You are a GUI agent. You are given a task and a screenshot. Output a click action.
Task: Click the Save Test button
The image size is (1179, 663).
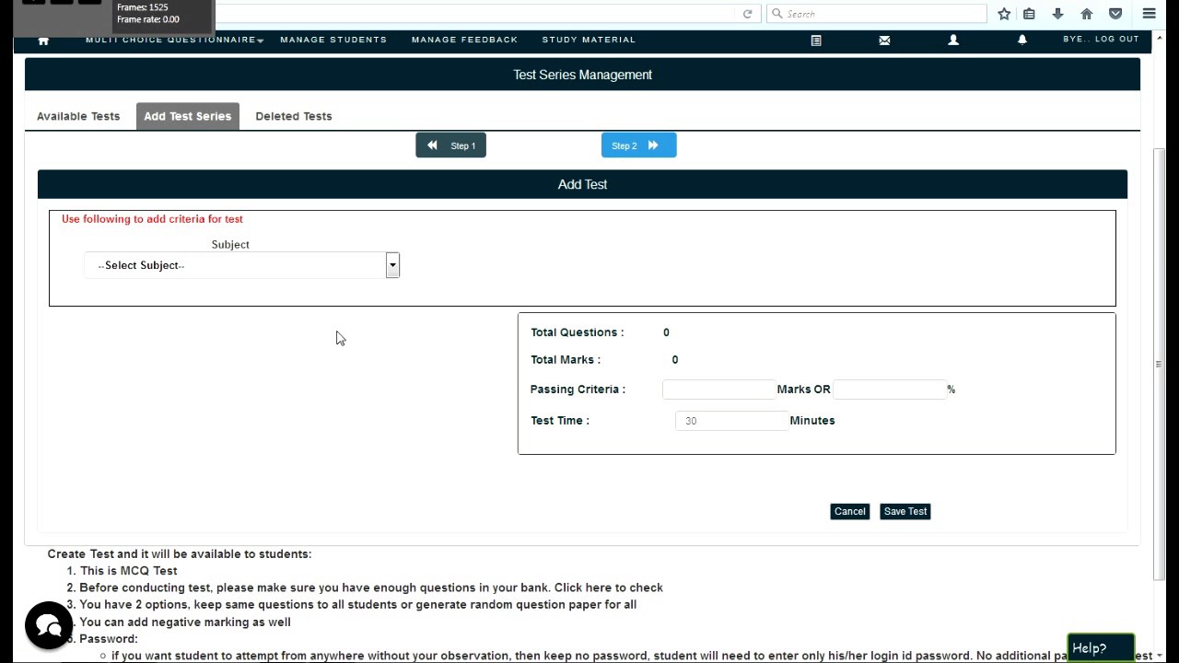[905, 511]
